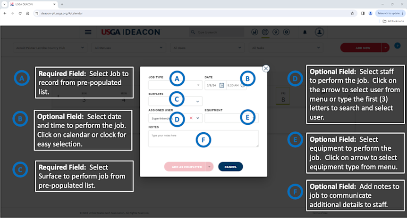Viewport: 407px width, 218px height.
Task: Open the dashboard chart icon in header
Action: pyautogui.click(x=254, y=32)
